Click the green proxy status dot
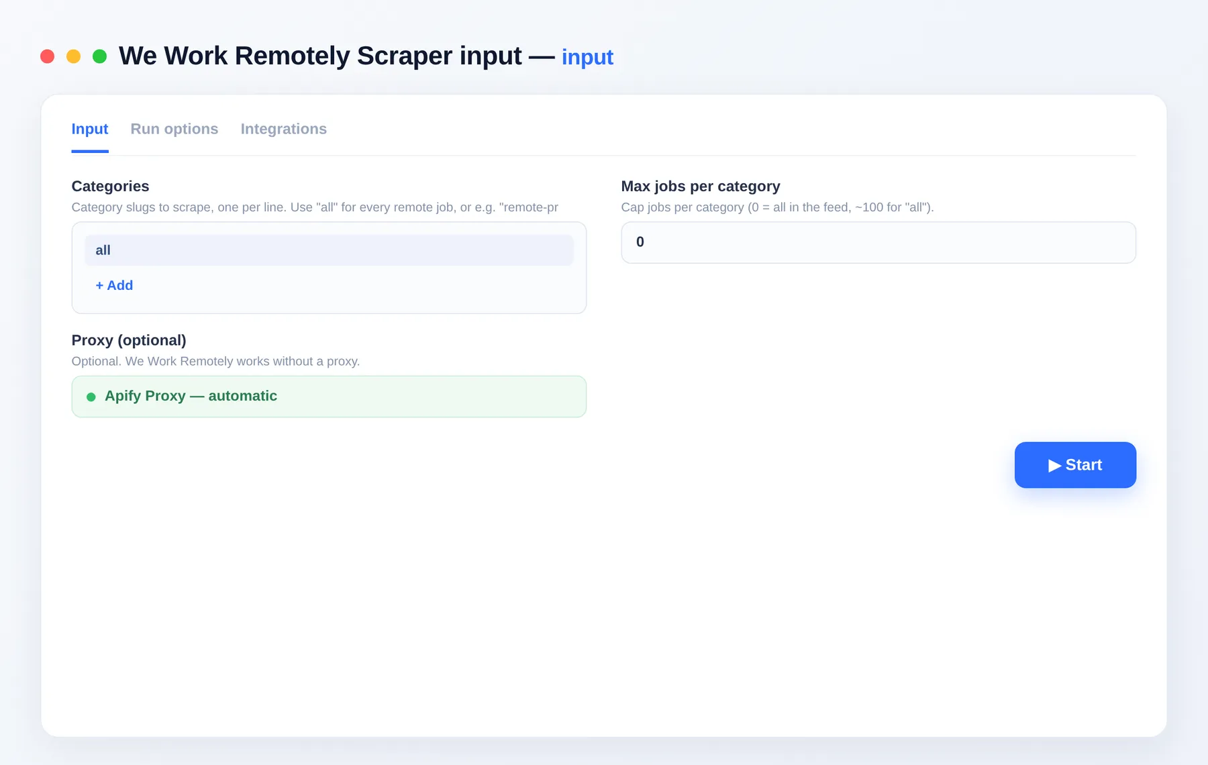This screenshot has height=765, width=1208. [x=91, y=397]
